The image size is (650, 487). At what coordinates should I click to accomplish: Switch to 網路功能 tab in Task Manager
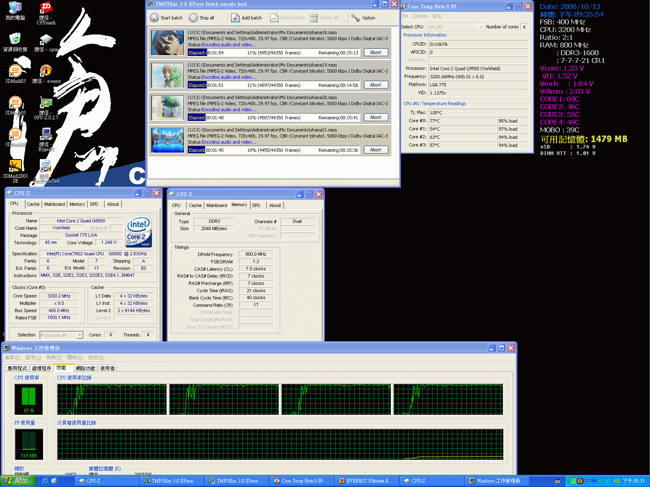[86, 368]
